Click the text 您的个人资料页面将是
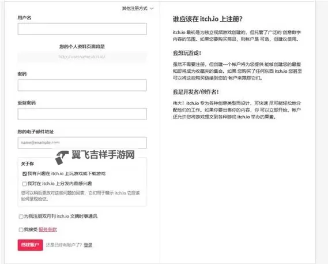Image resolution: width=328 pixels, height=264 pixels. coord(82,47)
